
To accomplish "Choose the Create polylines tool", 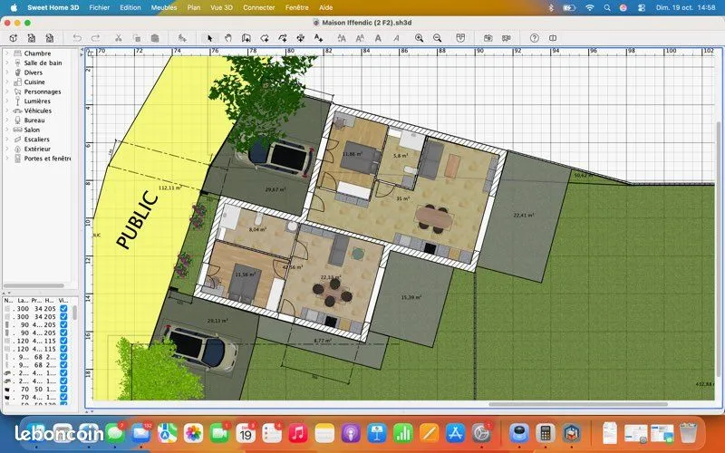I will [283, 38].
